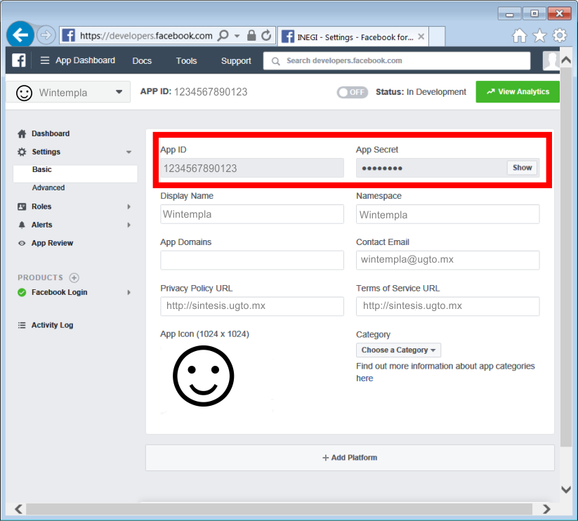Switch to the INEGI Settings tab

[x=353, y=37]
